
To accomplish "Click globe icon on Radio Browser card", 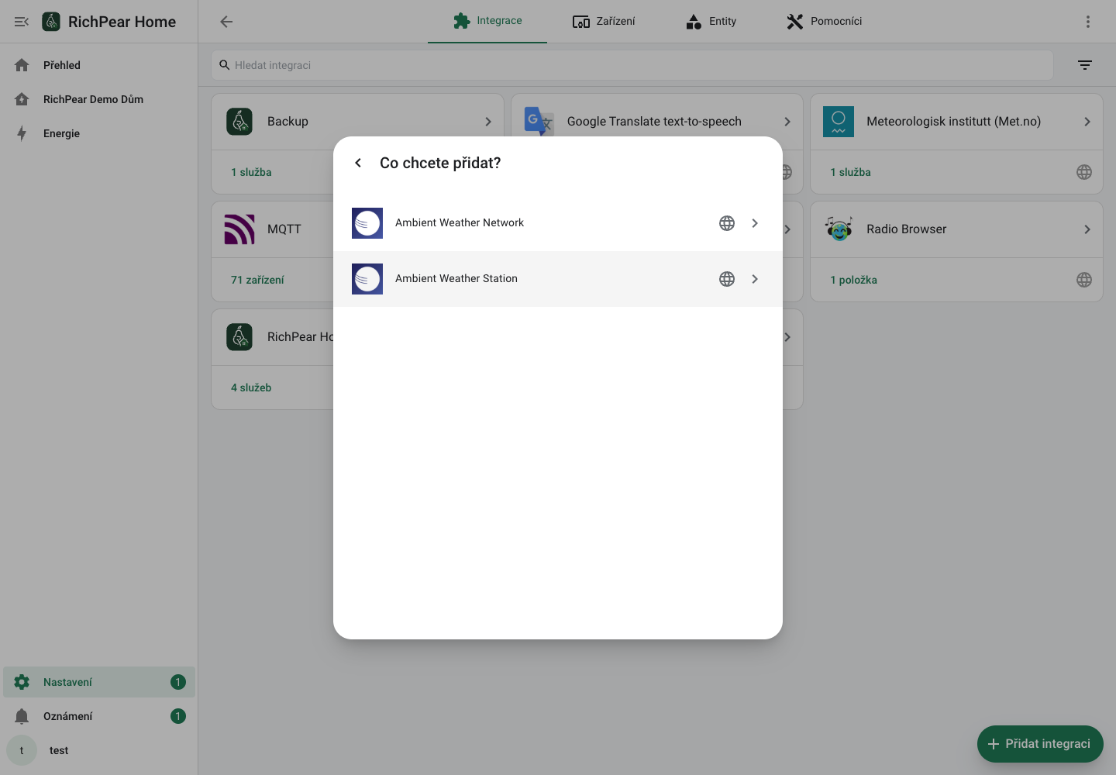I will (1084, 280).
